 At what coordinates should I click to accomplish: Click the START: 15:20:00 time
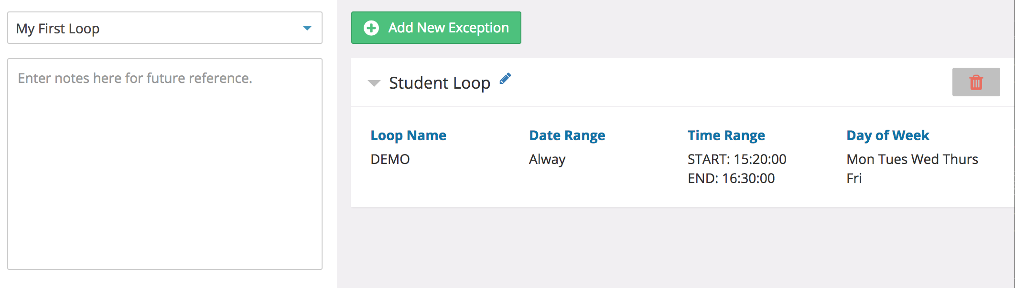coord(737,159)
